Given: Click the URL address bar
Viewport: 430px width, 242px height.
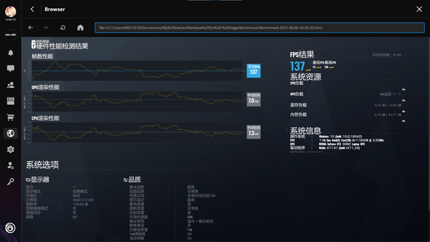Looking at the screenshot, I should [x=259, y=28].
